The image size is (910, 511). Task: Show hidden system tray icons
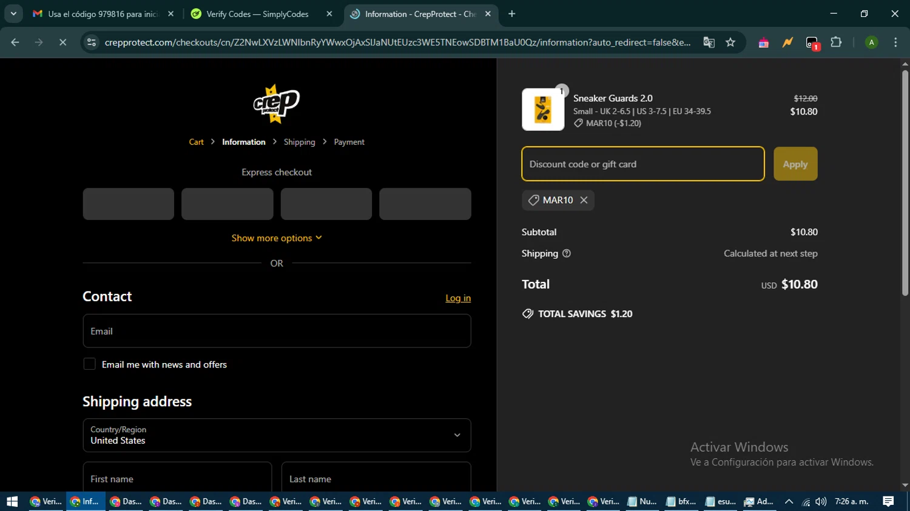point(789,501)
